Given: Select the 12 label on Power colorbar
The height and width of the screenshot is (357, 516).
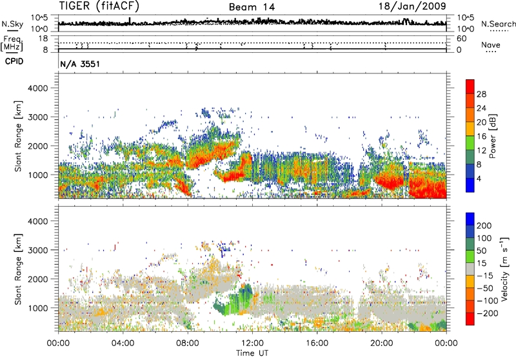Looking at the screenshot, I should (481, 150).
